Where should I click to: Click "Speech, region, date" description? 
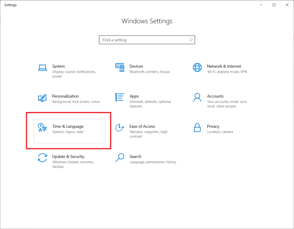[68, 132]
